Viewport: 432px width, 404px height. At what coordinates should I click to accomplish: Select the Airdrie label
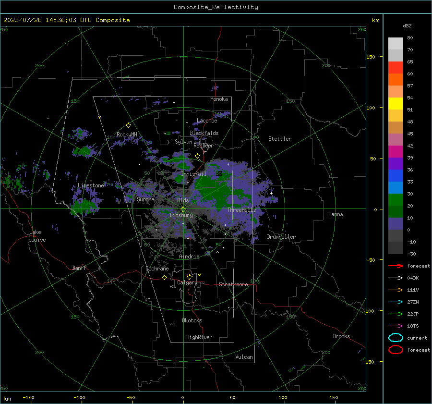pyautogui.click(x=189, y=257)
